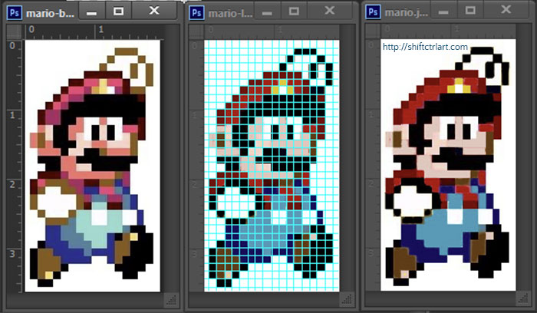Click ruler origin corner in mario.j window
This screenshot has width=537, height=313.
click(373, 31)
